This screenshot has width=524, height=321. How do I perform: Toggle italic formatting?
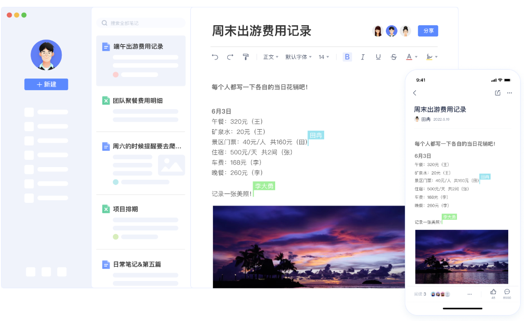[363, 57]
